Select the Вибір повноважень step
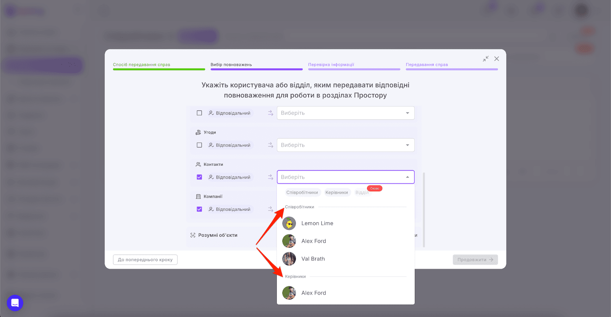This screenshot has width=611, height=317. (257, 66)
